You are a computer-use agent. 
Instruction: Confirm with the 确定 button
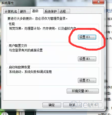point(52,105)
